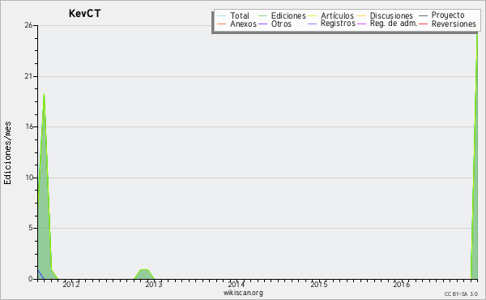Select the Anexos legend entry

point(237,24)
